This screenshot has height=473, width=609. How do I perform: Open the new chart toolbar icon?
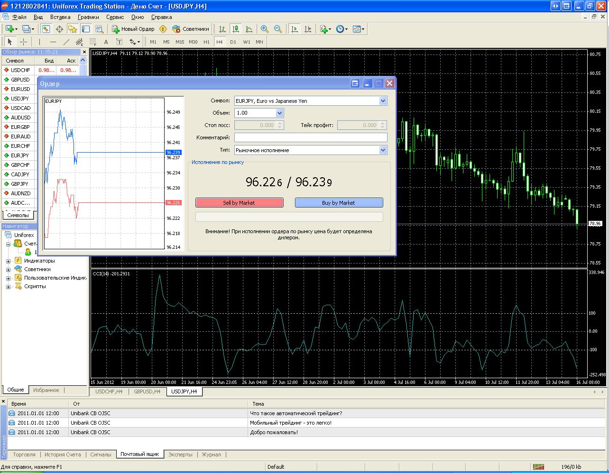pos(10,29)
